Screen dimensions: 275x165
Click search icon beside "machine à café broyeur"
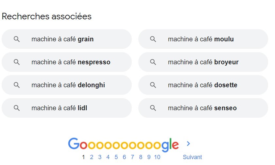153,62
